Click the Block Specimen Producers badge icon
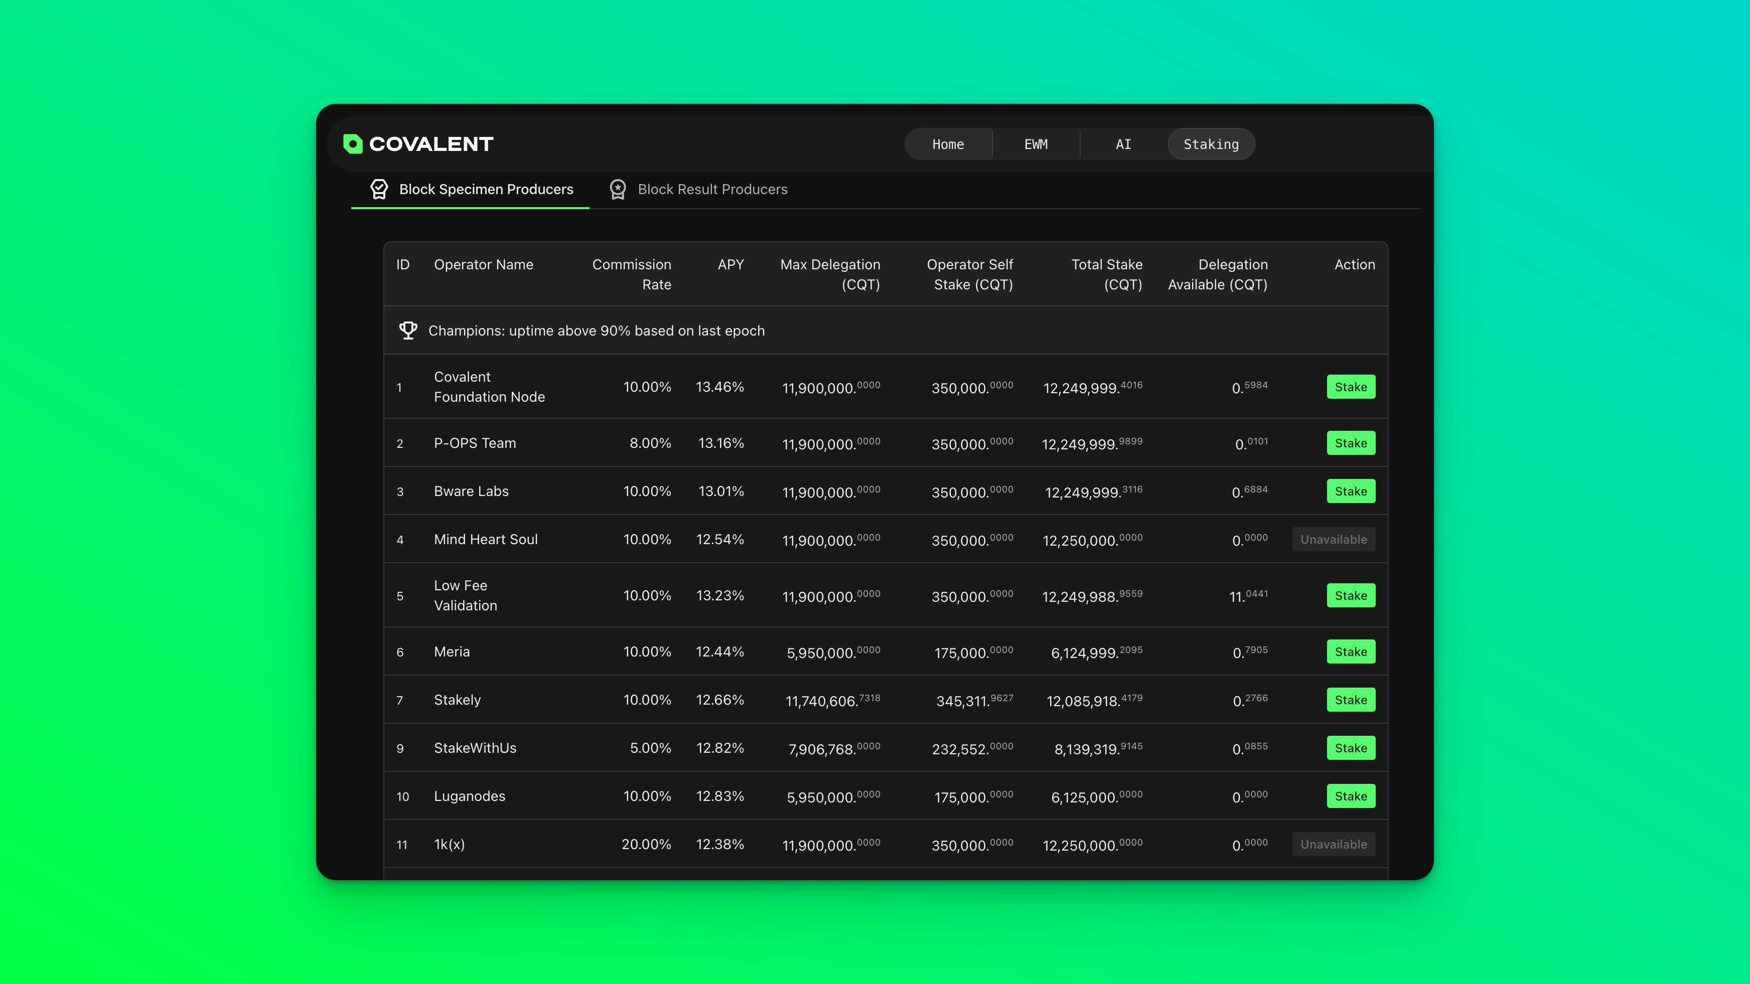This screenshot has height=984, width=1750. click(x=379, y=190)
